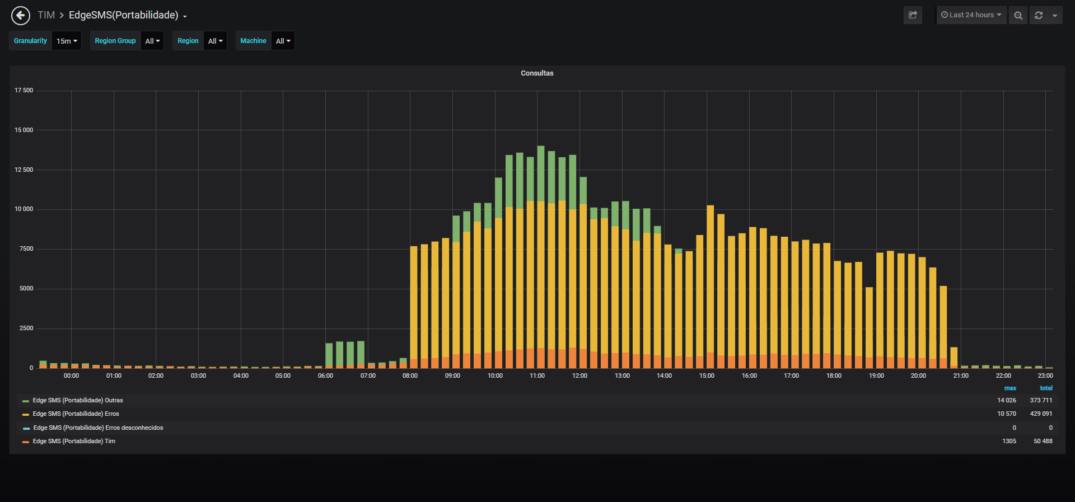Click the yellow Erros legend color swatch
The image size is (1075, 502).
click(26, 415)
